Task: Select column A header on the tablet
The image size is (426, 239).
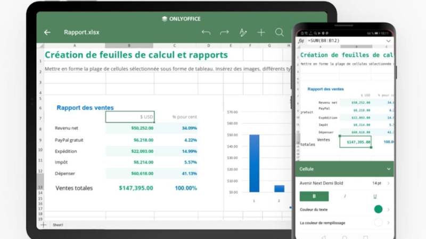Action: (75, 46)
